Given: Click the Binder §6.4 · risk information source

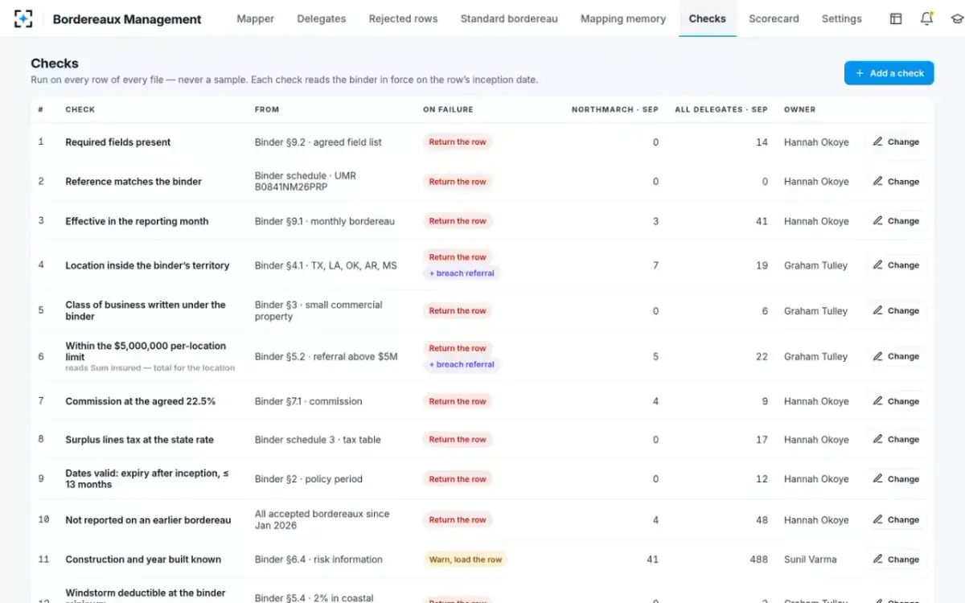Looking at the screenshot, I should (318, 560).
